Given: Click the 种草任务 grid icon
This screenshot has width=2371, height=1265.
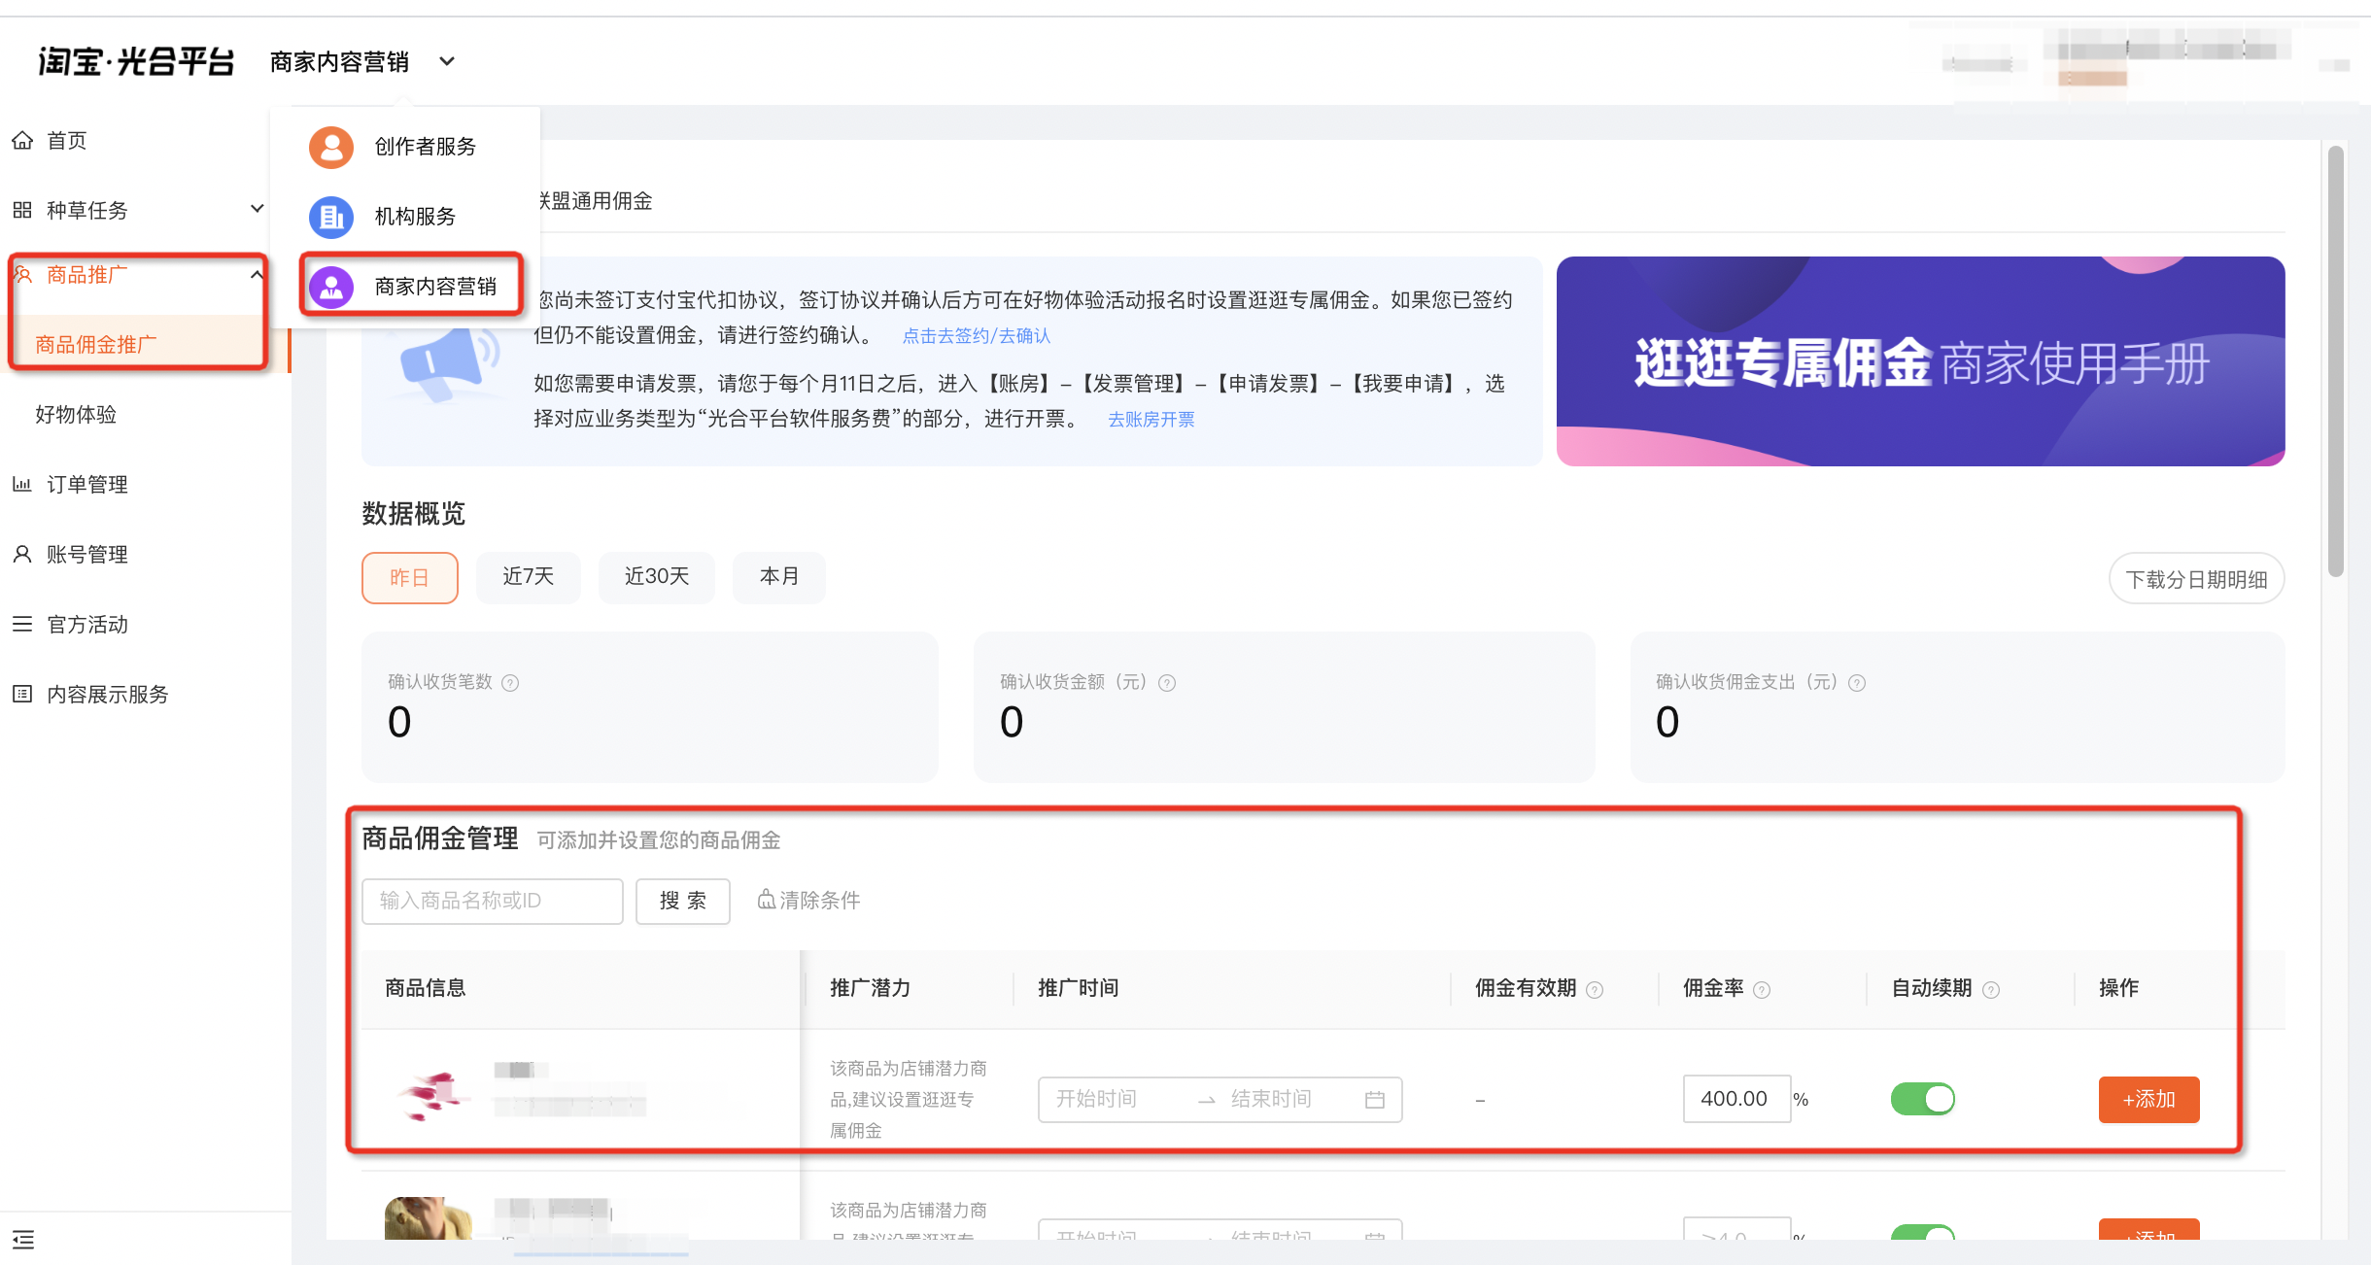Looking at the screenshot, I should click(x=22, y=210).
